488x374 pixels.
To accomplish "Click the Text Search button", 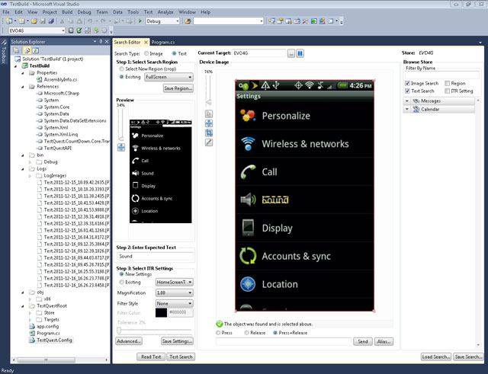I will tap(181, 356).
